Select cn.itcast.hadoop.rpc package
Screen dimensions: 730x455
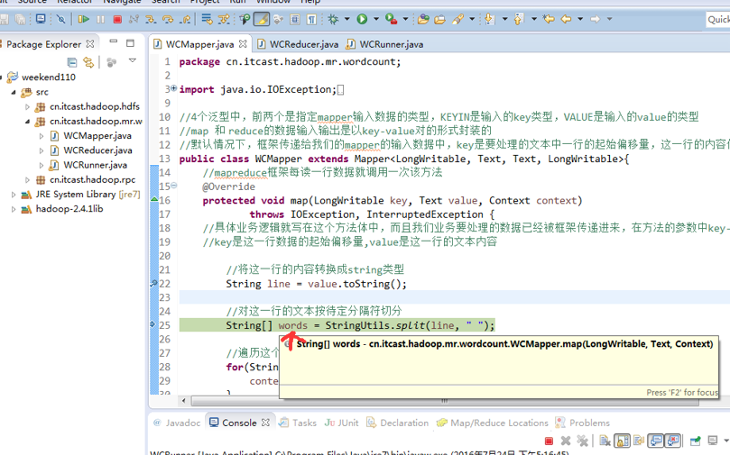pos(93,179)
